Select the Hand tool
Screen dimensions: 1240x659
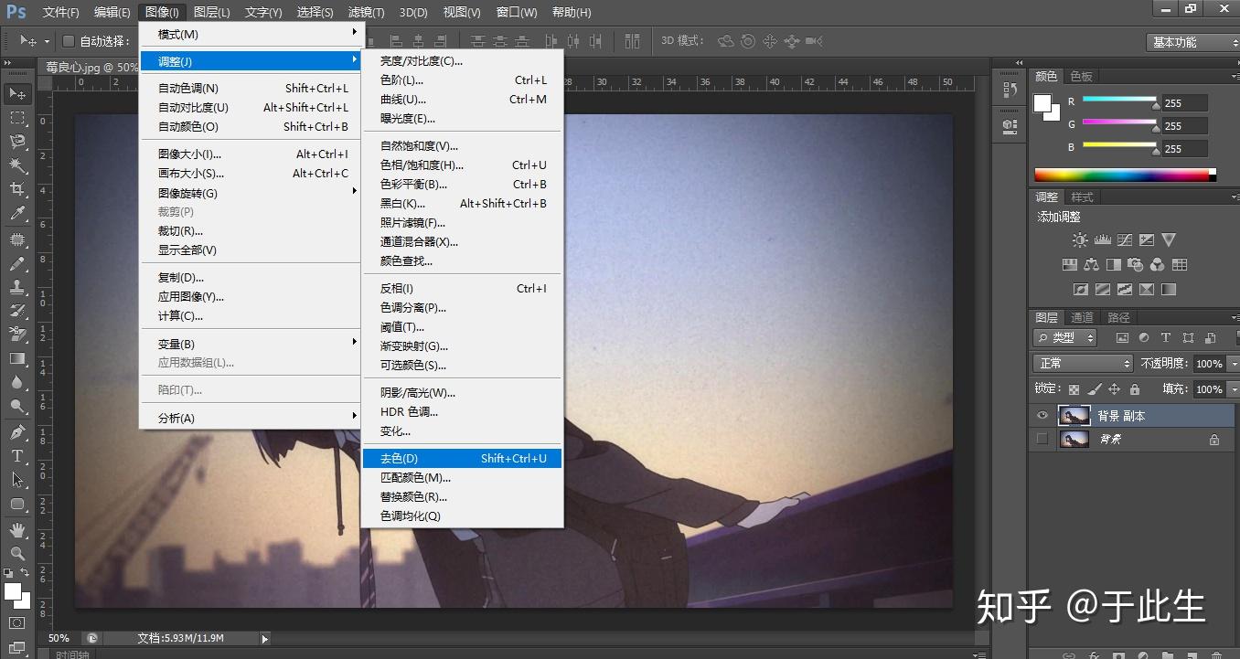point(17,529)
